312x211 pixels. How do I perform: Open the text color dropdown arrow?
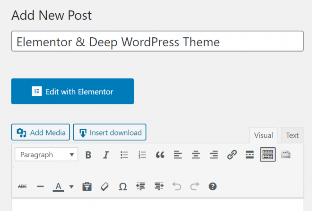click(71, 186)
